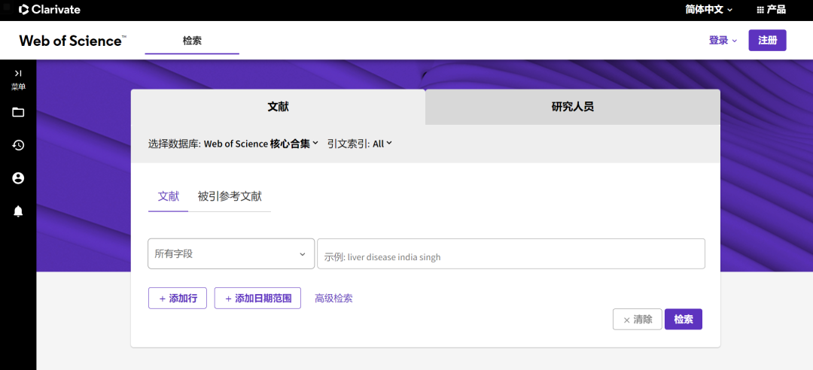The width and height of the screenshot is (813, 370).
Task: Click the Clarivate logo
Action: click(49, 9)
